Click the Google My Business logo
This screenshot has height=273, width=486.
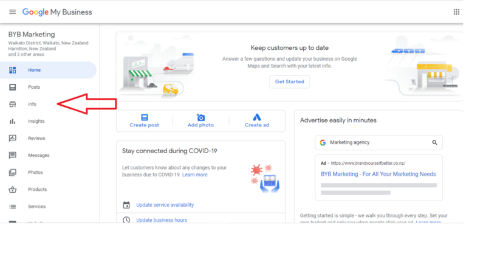click(x=57, y=12)
